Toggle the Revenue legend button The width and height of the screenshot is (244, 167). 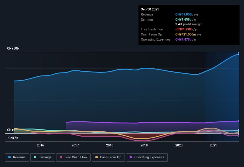[17, 157]
